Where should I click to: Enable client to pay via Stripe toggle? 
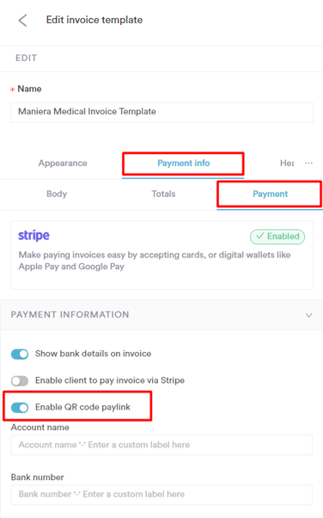[x=20, y=380]
